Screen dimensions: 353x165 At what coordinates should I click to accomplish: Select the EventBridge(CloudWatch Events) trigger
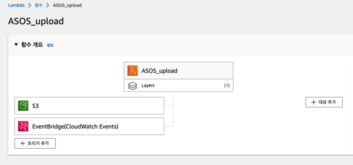[x=89, y=126]
